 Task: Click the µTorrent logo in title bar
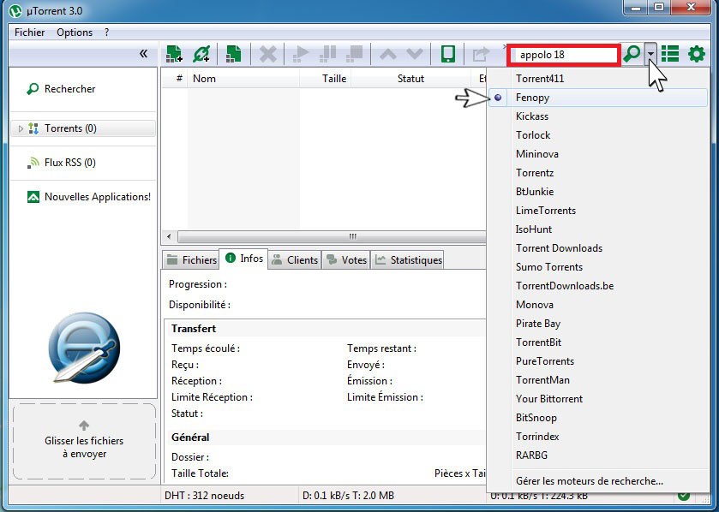click(x=15, y=10)
